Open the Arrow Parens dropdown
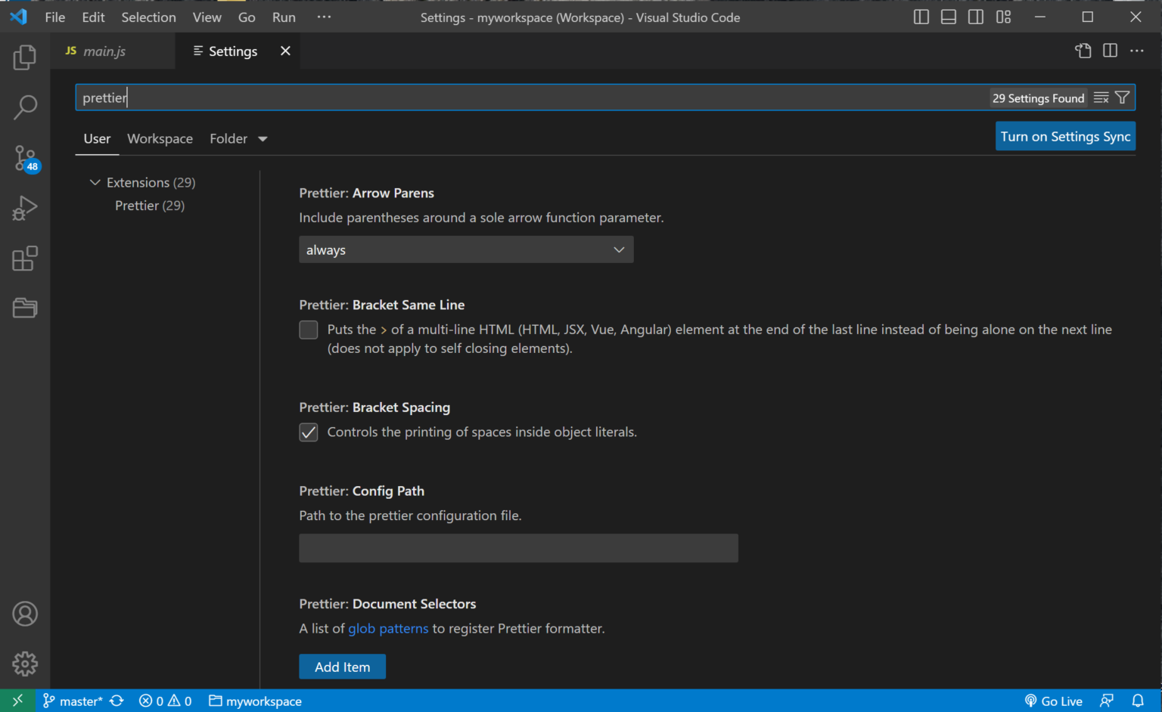 pyautogui.click(x=466, y=249)
